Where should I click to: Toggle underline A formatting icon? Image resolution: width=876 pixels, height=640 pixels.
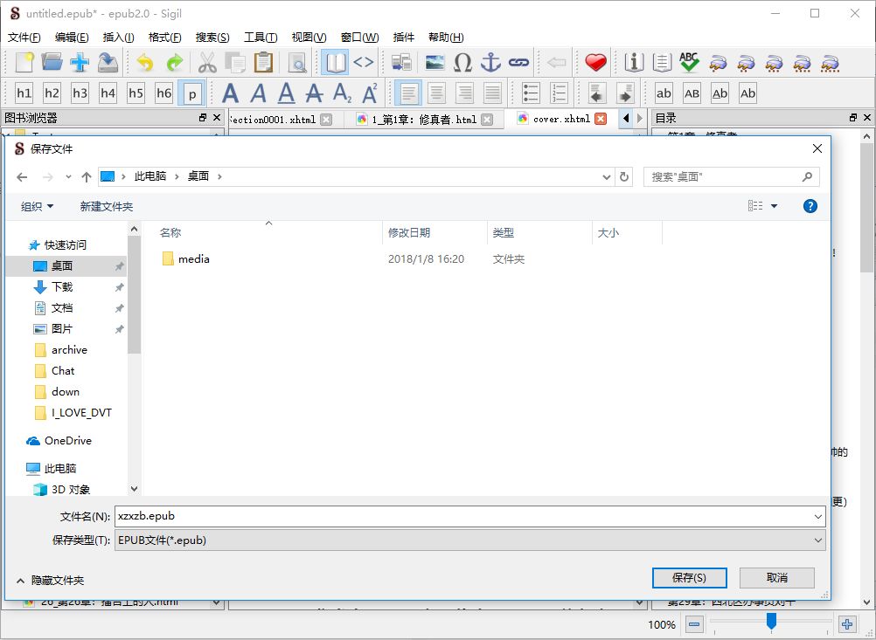click(x=286, y=93)
